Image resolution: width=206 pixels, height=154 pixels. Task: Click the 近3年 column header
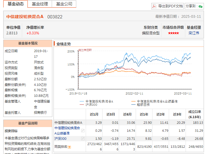point(177,114)
